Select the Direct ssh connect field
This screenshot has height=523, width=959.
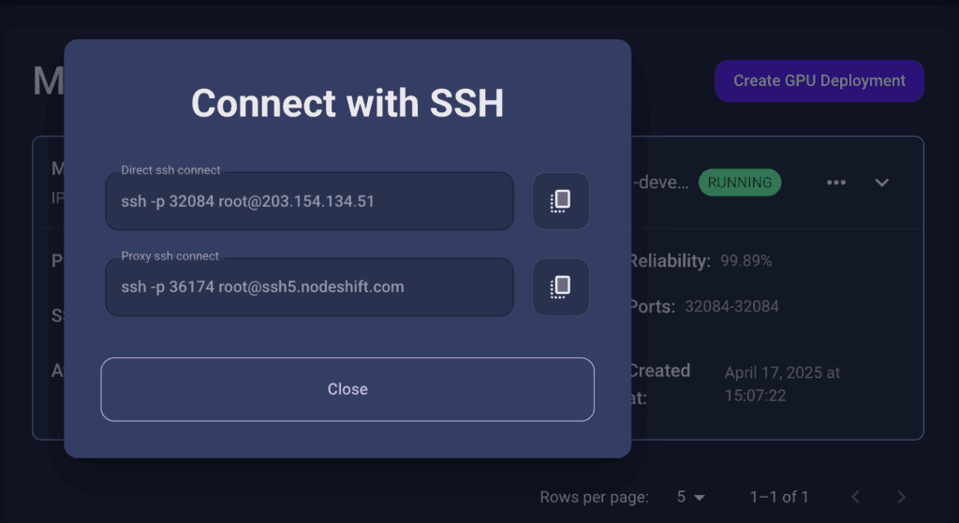click(x=309, y=201)
